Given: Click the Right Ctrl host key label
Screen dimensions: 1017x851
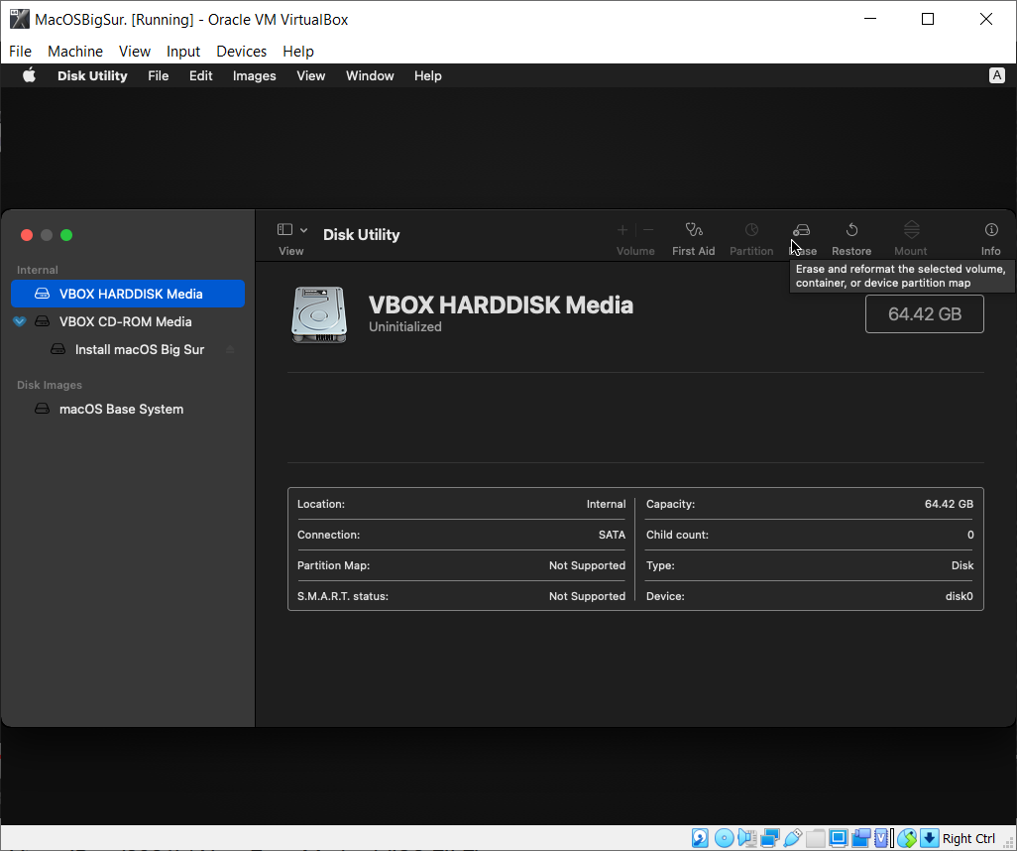Looking at the screenshot, I should (968, 838).
